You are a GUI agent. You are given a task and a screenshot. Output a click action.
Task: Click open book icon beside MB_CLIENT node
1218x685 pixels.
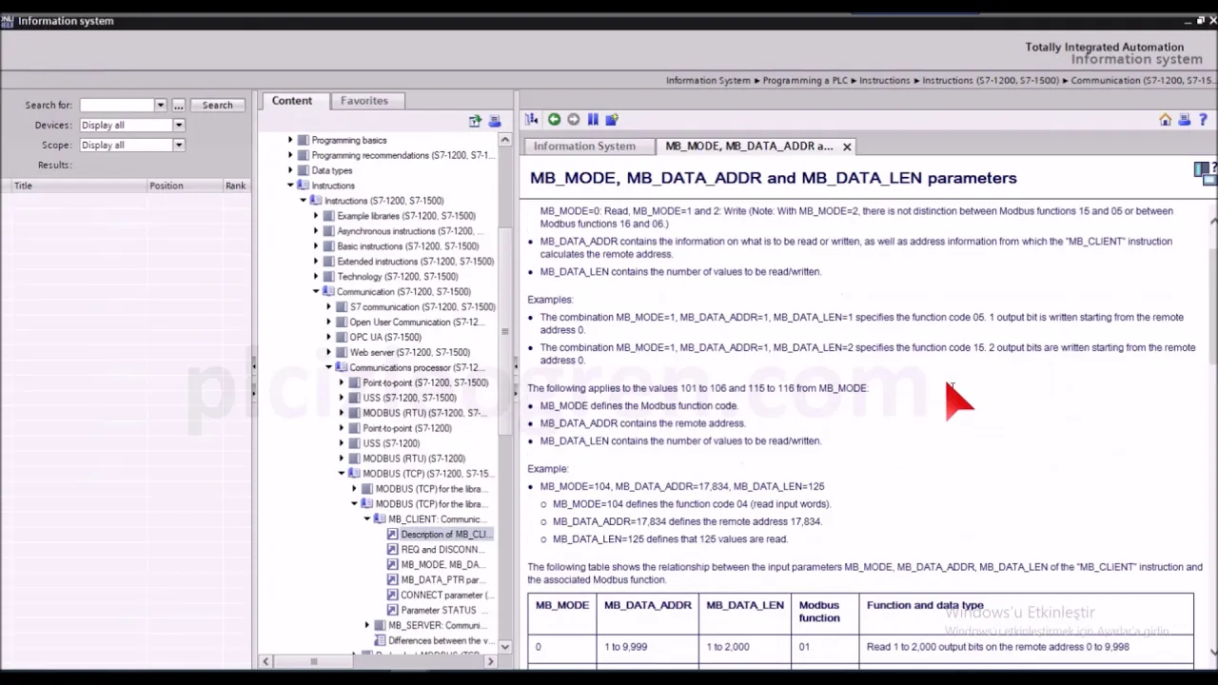380,519
